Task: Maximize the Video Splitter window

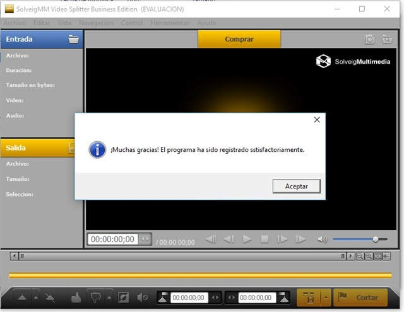Action: (x=362, y=9)
